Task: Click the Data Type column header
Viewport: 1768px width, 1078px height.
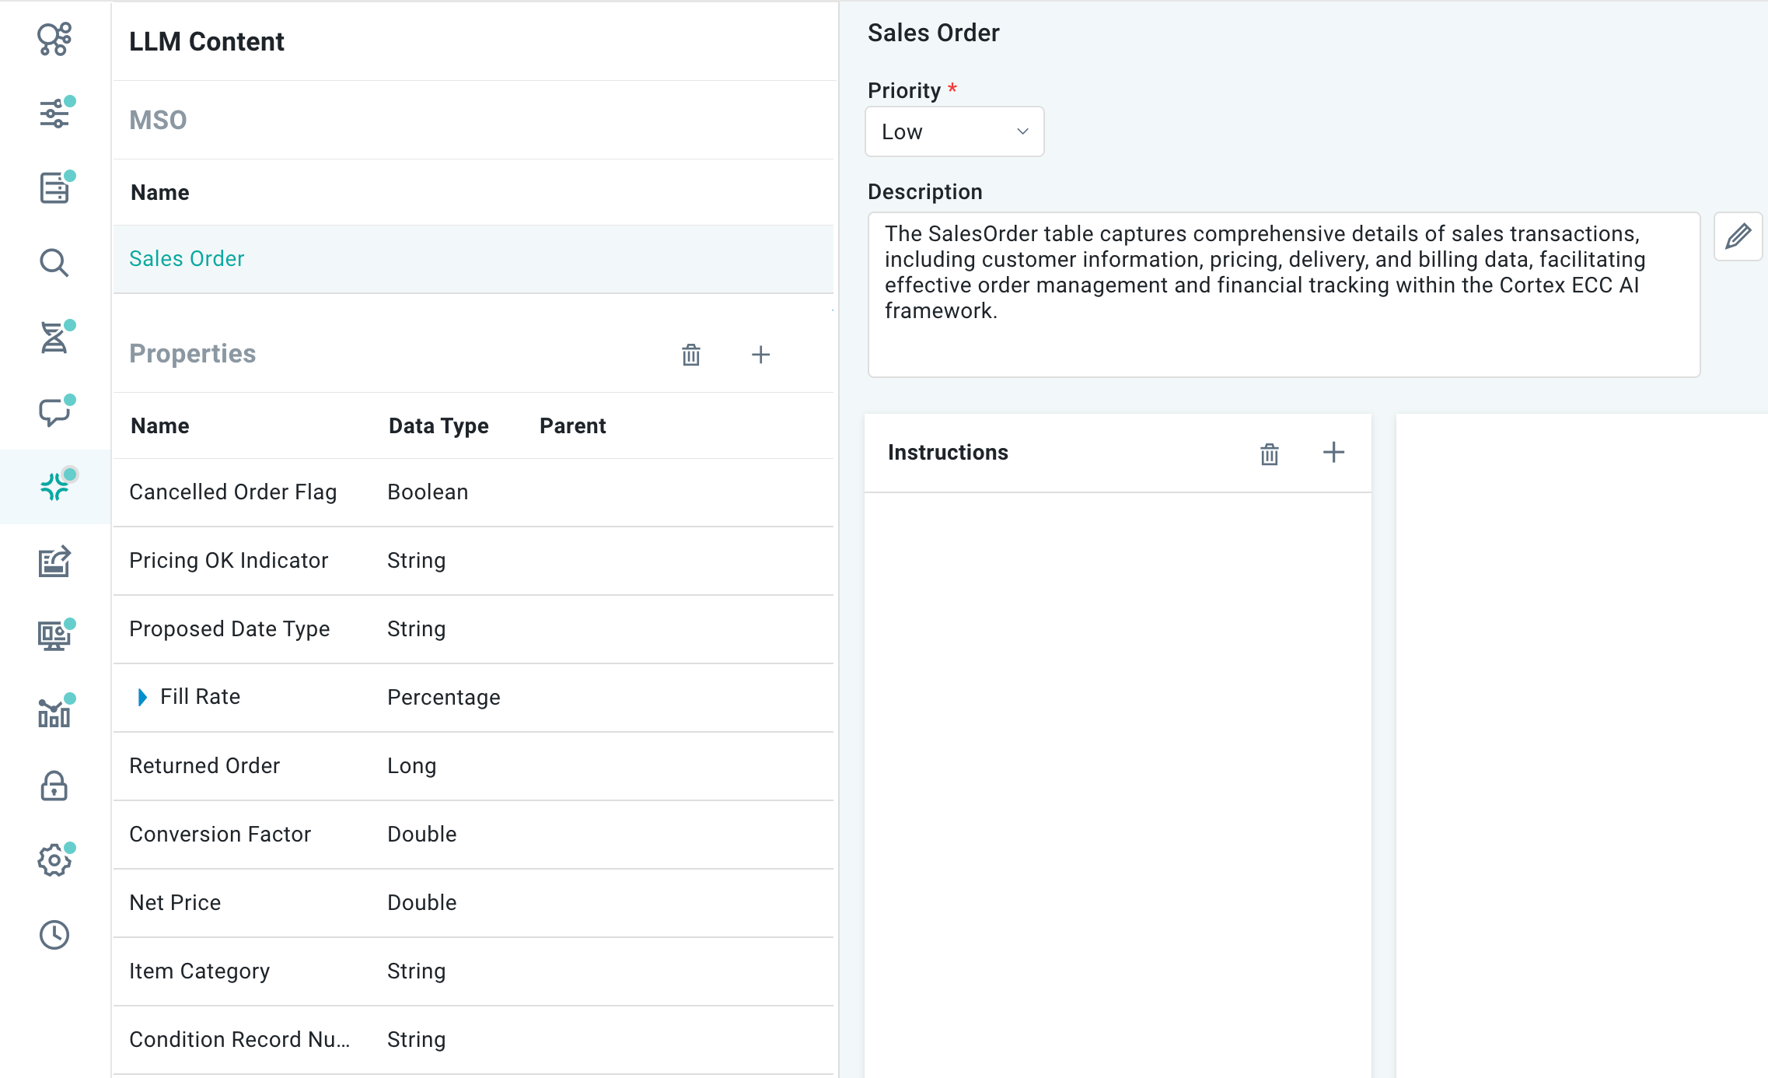Action: (x=439, y=426)
